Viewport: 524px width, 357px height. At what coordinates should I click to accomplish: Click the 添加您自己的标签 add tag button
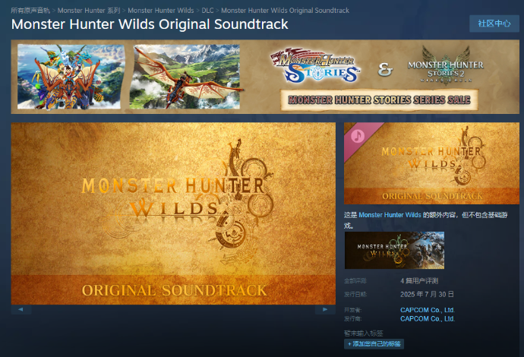coord(374,344)
